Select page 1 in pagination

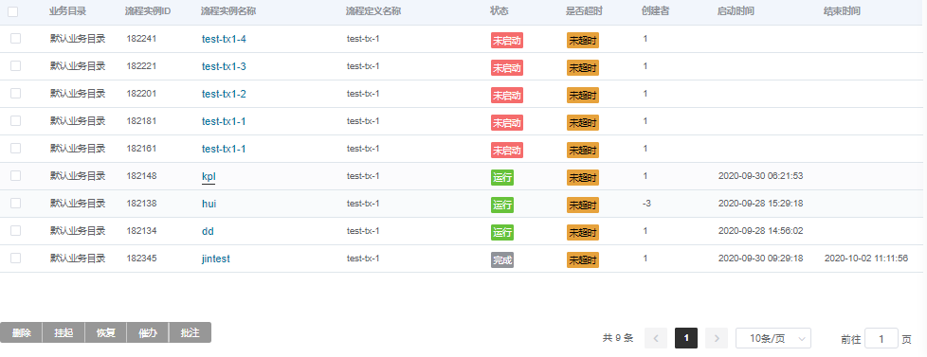tap(686, 338)
